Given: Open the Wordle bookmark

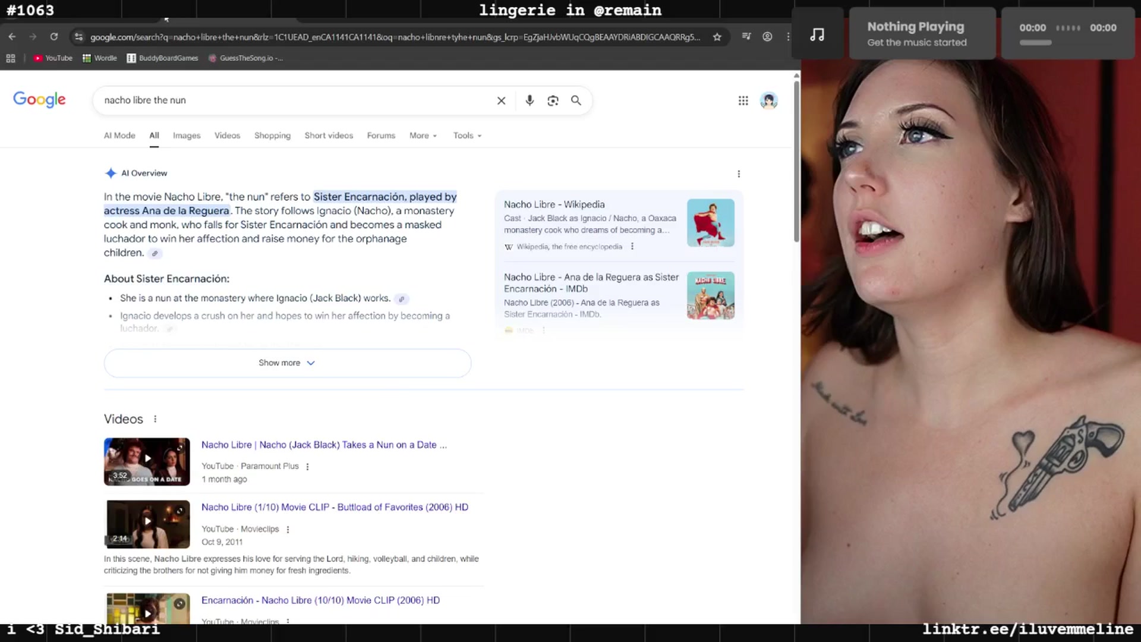Looking at the screenshot, I should 100,58.
